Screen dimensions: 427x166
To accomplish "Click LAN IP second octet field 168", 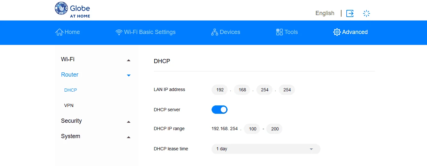I will click(x=242, y=90).
